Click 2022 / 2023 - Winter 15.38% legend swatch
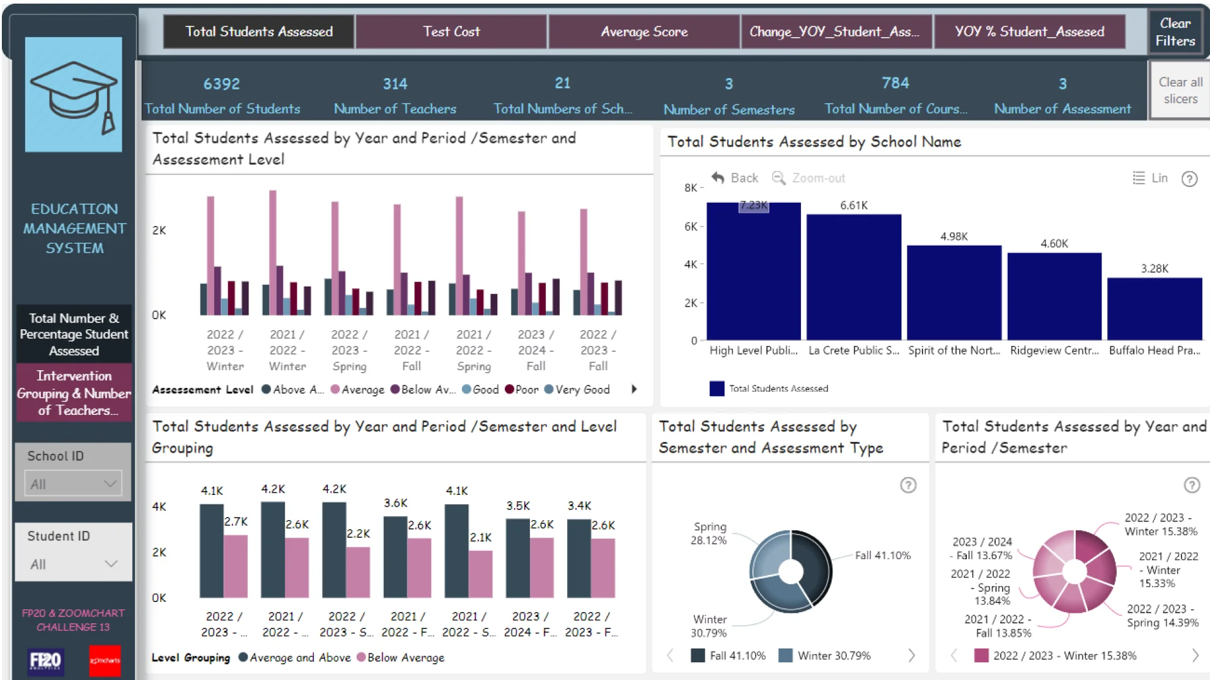 click(x=981, y=655)
